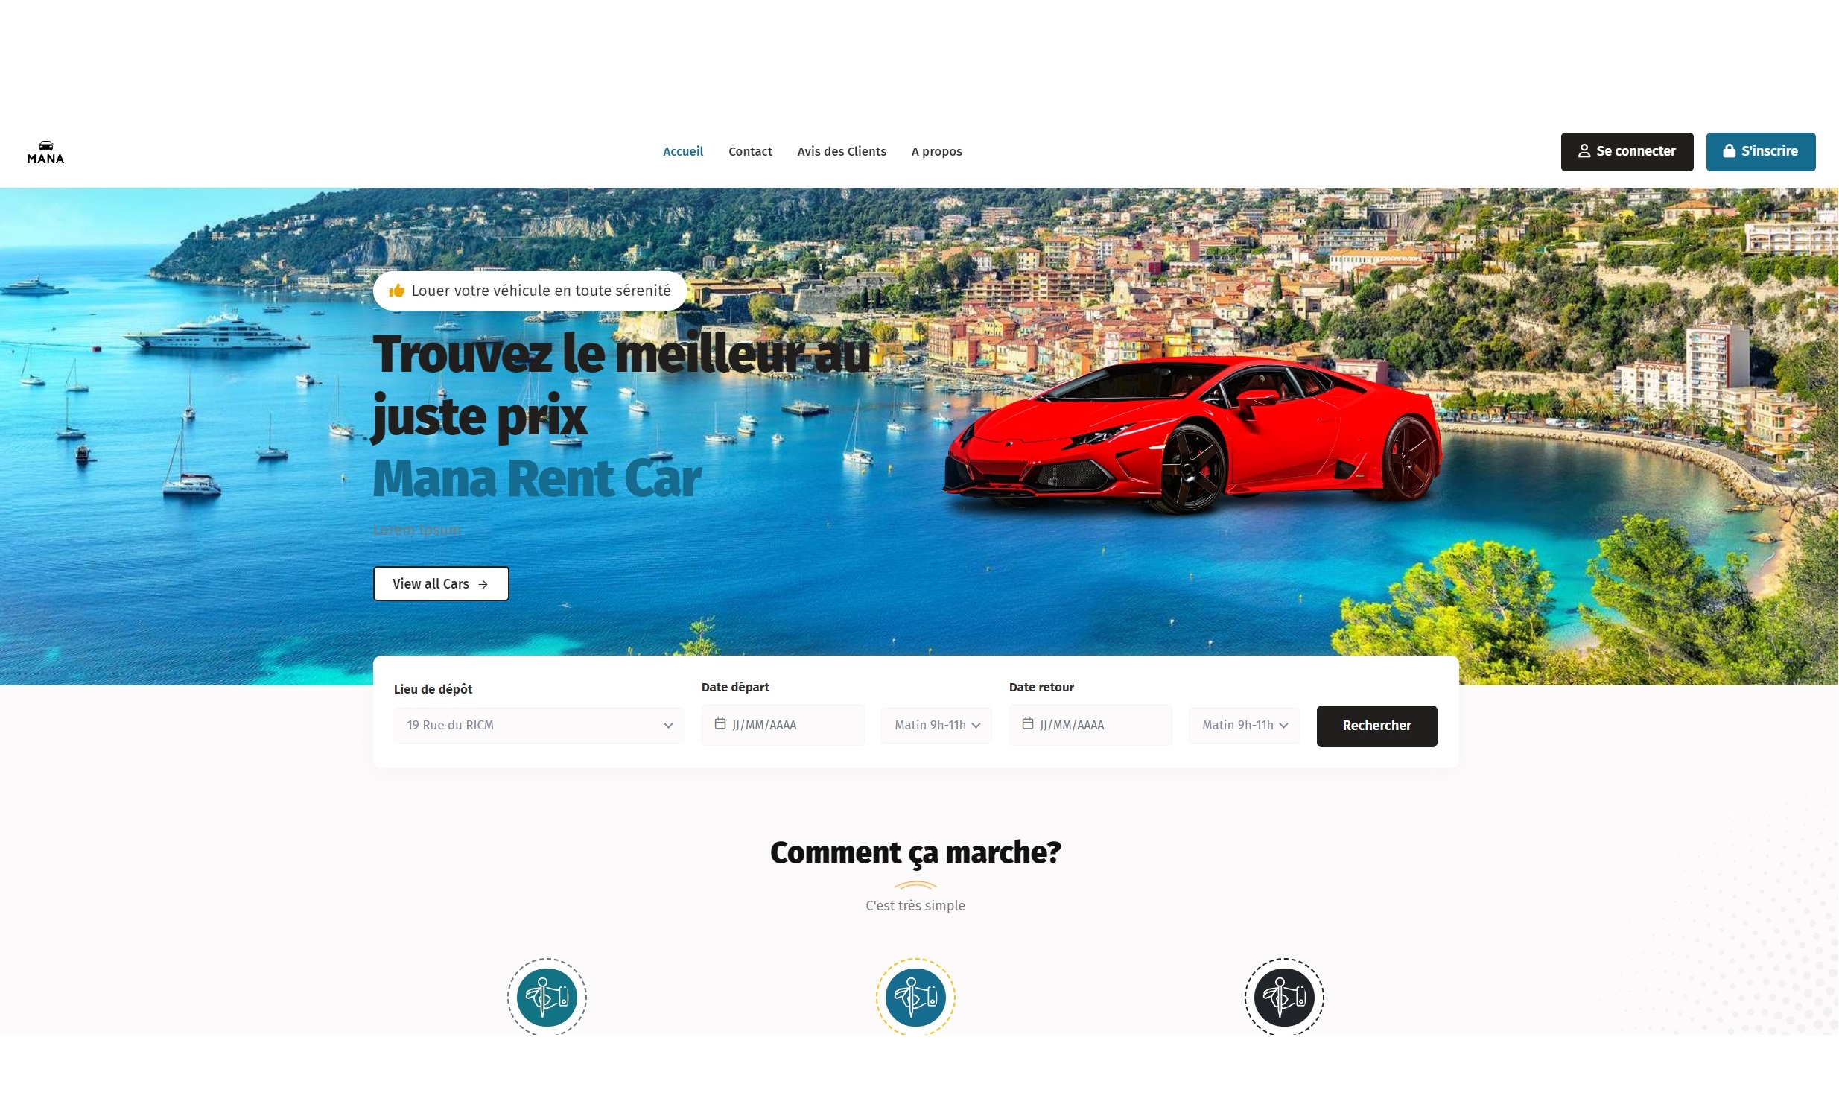Click the A propos navigation link
1839x1119 pixels.
click(x=936, y=151)
